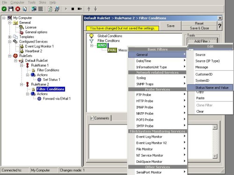The width and height of the screenshot is (234, 175).
Task: Switch to the Comments tab
Action: click(x=100, y=118)
